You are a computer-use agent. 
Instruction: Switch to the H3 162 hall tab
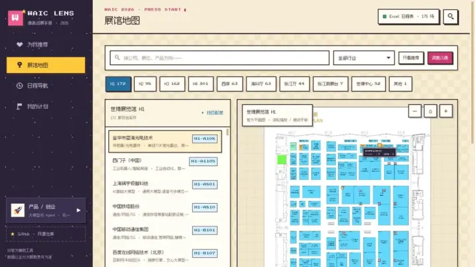pyautogui.click(x=172, y=84)
